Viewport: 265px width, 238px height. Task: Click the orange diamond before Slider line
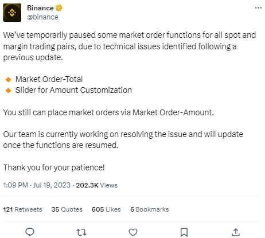[x=9, y=90]
